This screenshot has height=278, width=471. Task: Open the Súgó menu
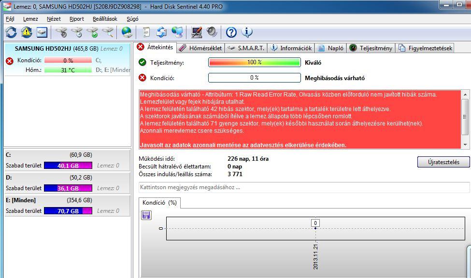132,19
